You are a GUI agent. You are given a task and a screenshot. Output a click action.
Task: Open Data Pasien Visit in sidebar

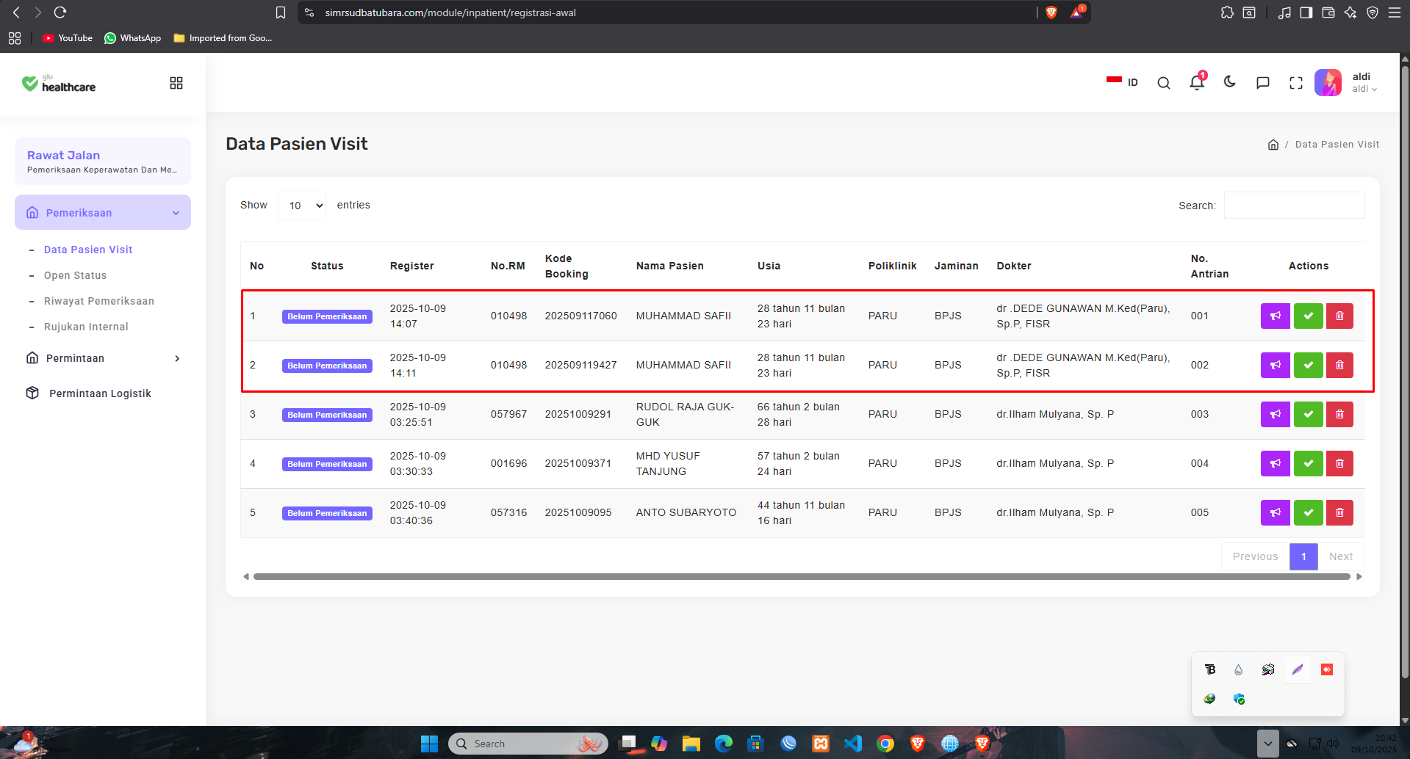tap(88, 250)
